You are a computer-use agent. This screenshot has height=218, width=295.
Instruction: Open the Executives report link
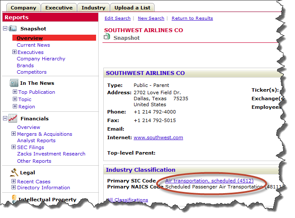pyautogui.click(x=30, y=52)
